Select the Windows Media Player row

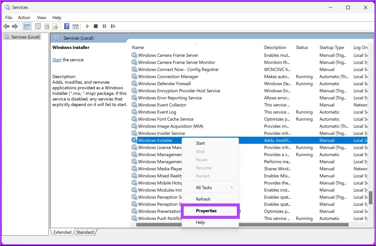249,169
